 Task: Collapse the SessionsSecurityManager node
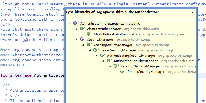tap(110, 67)
